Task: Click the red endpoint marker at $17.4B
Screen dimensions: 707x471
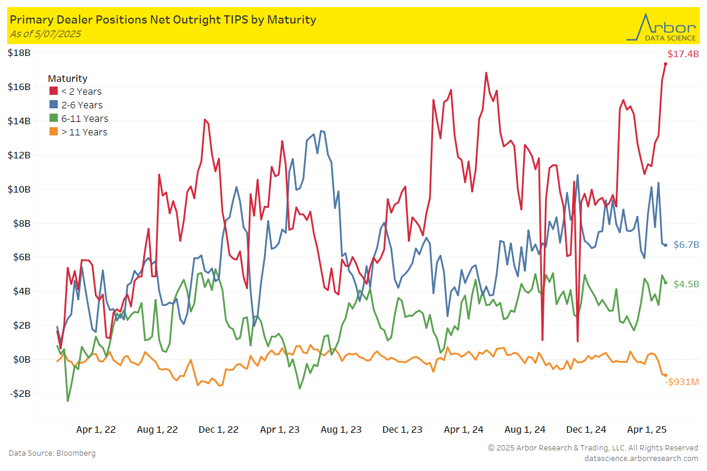Action: (665, 64)
